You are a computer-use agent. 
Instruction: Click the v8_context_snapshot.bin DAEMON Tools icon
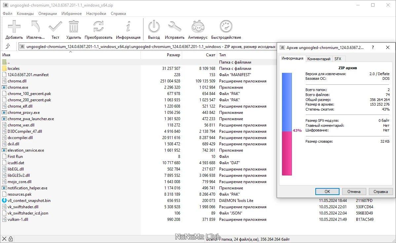point(4,200)
